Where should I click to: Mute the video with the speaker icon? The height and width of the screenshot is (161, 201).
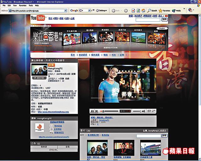pos(143,111)
